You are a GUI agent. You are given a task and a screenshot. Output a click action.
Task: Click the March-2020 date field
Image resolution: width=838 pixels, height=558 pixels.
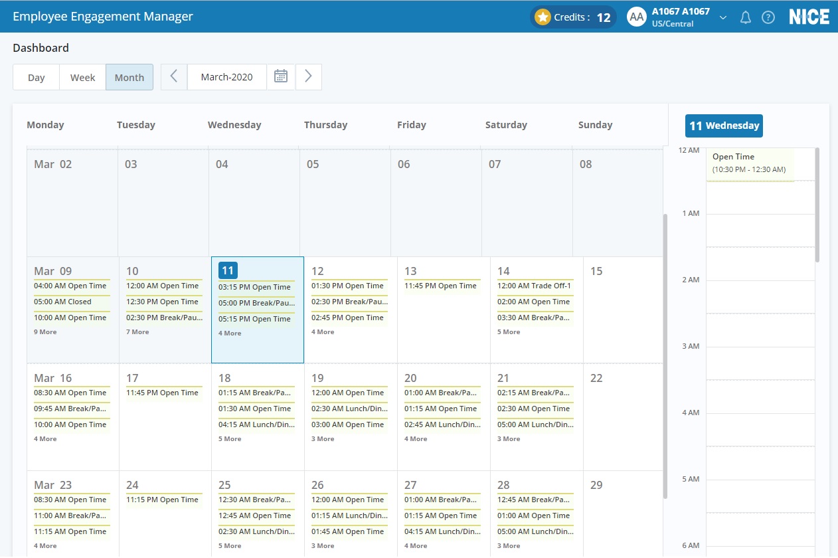pyautogui.click(x=226, y=77)
